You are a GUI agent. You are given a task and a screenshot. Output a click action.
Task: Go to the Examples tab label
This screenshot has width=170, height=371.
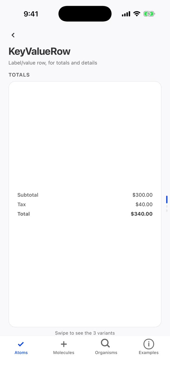pos(149,352)
